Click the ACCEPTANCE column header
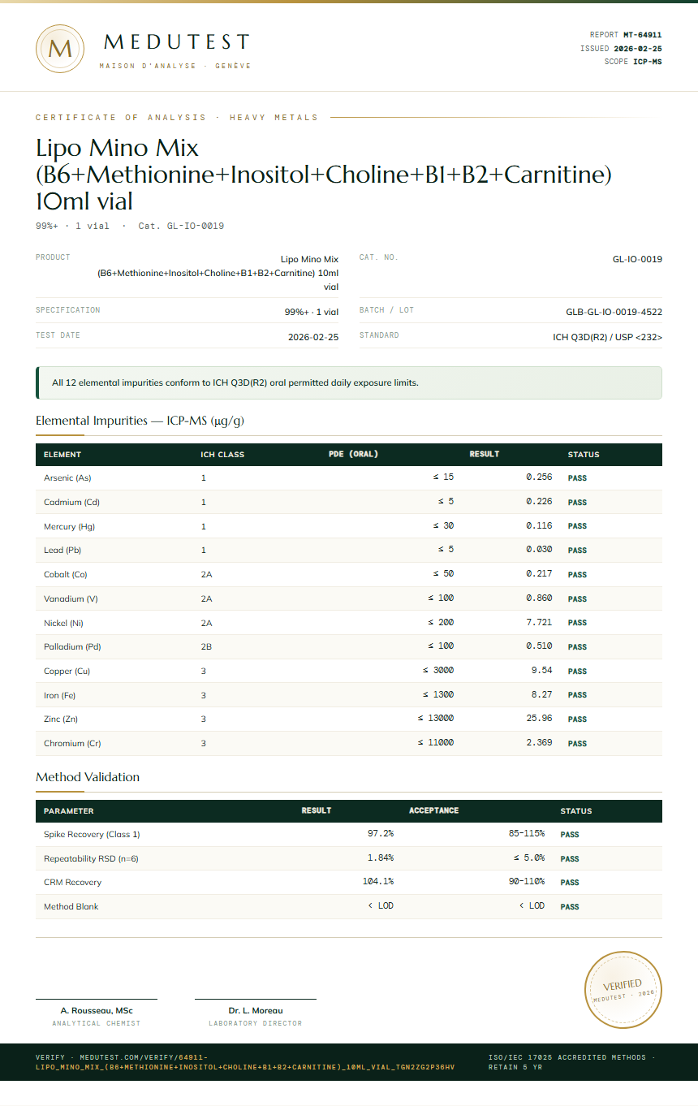Viewport: 698px width, 1106px height. [434, 810]
